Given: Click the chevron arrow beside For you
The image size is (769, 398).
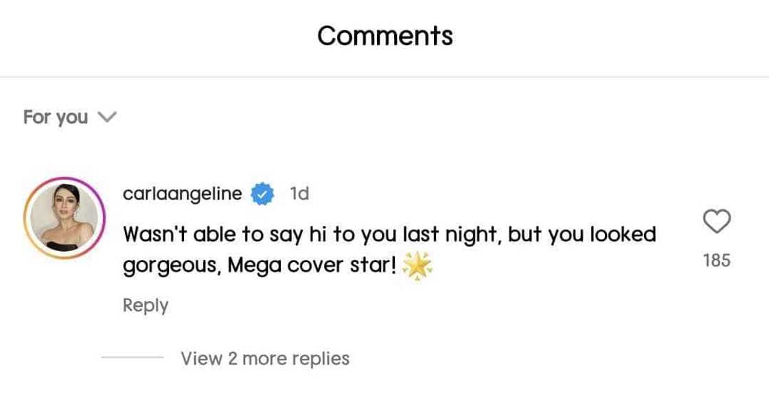Looking at the screenshot, I should [x=107, y=117].
